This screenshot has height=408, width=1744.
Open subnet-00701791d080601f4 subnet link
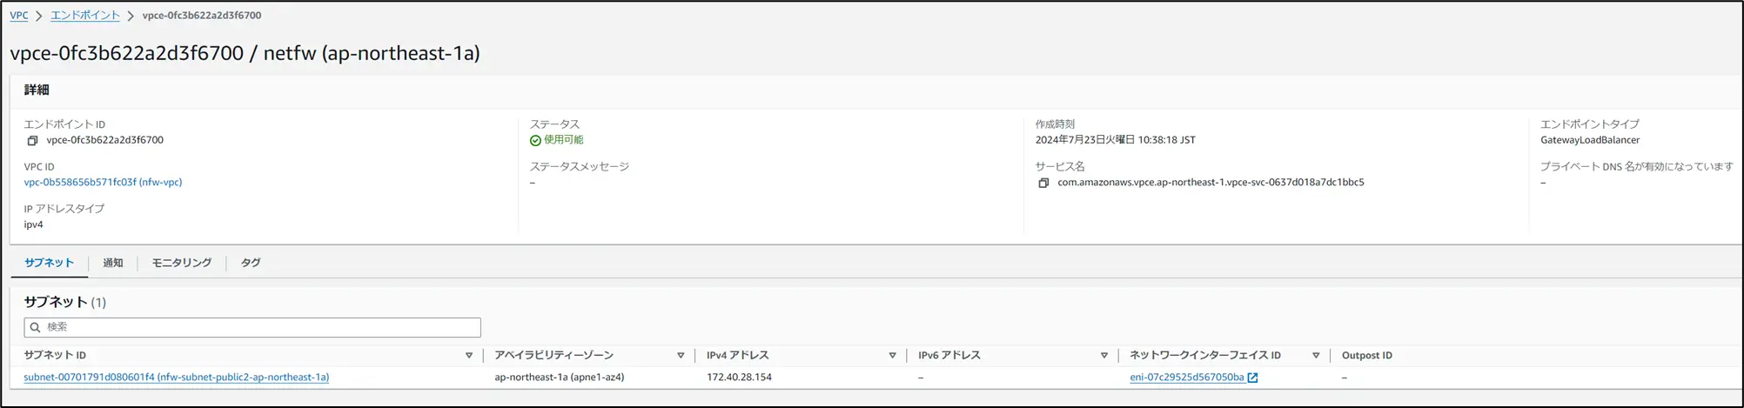(x=177, y=378)
